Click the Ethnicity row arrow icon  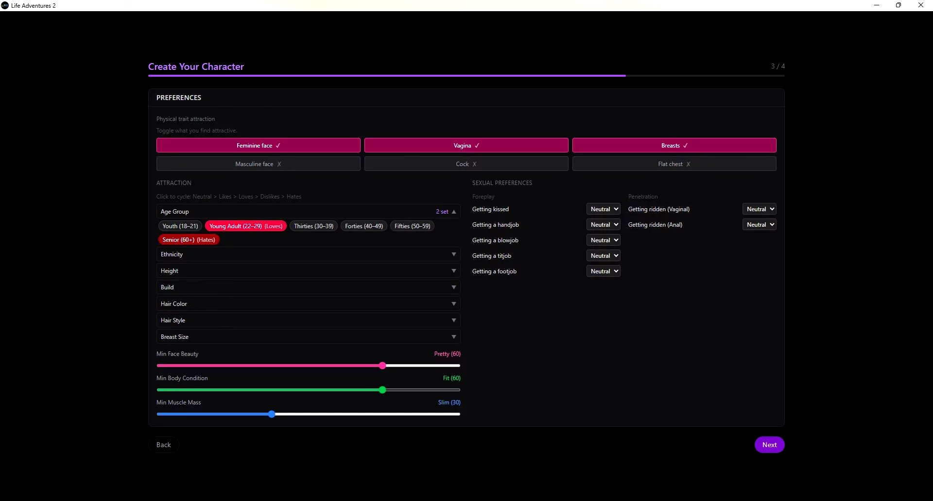click(454, 254)
